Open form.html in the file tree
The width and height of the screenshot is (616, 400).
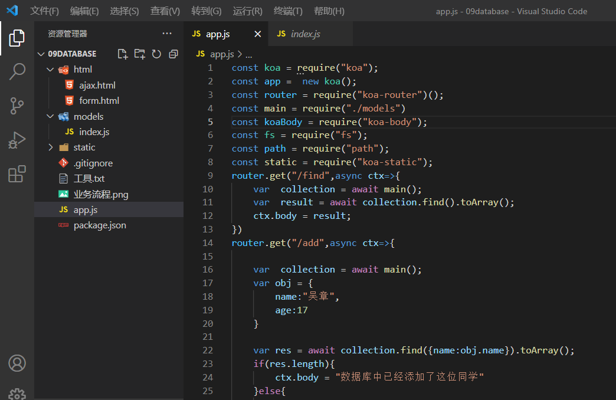click(109, 100)
